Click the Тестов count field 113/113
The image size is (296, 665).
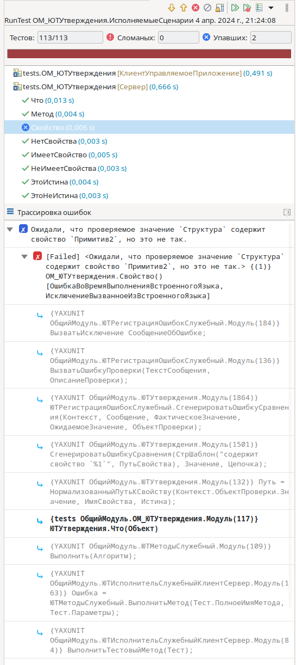pyautogui.click(x=70, y=38)
